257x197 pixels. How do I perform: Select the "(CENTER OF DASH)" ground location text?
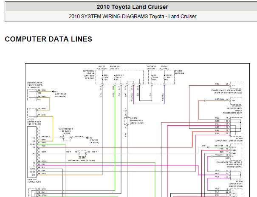(x=94, y=142)
